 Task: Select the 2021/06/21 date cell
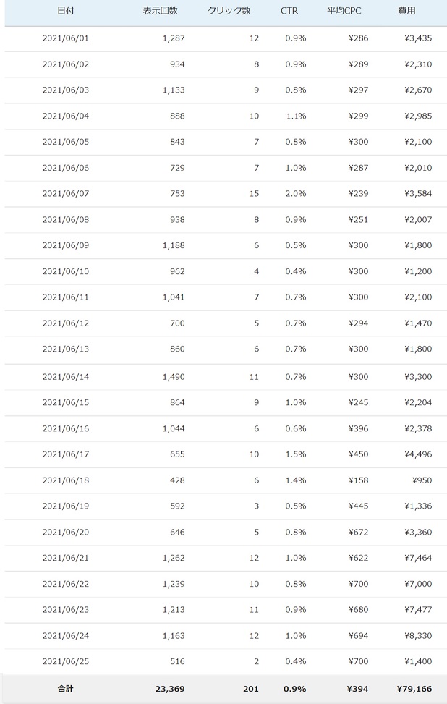pos(66,559)
